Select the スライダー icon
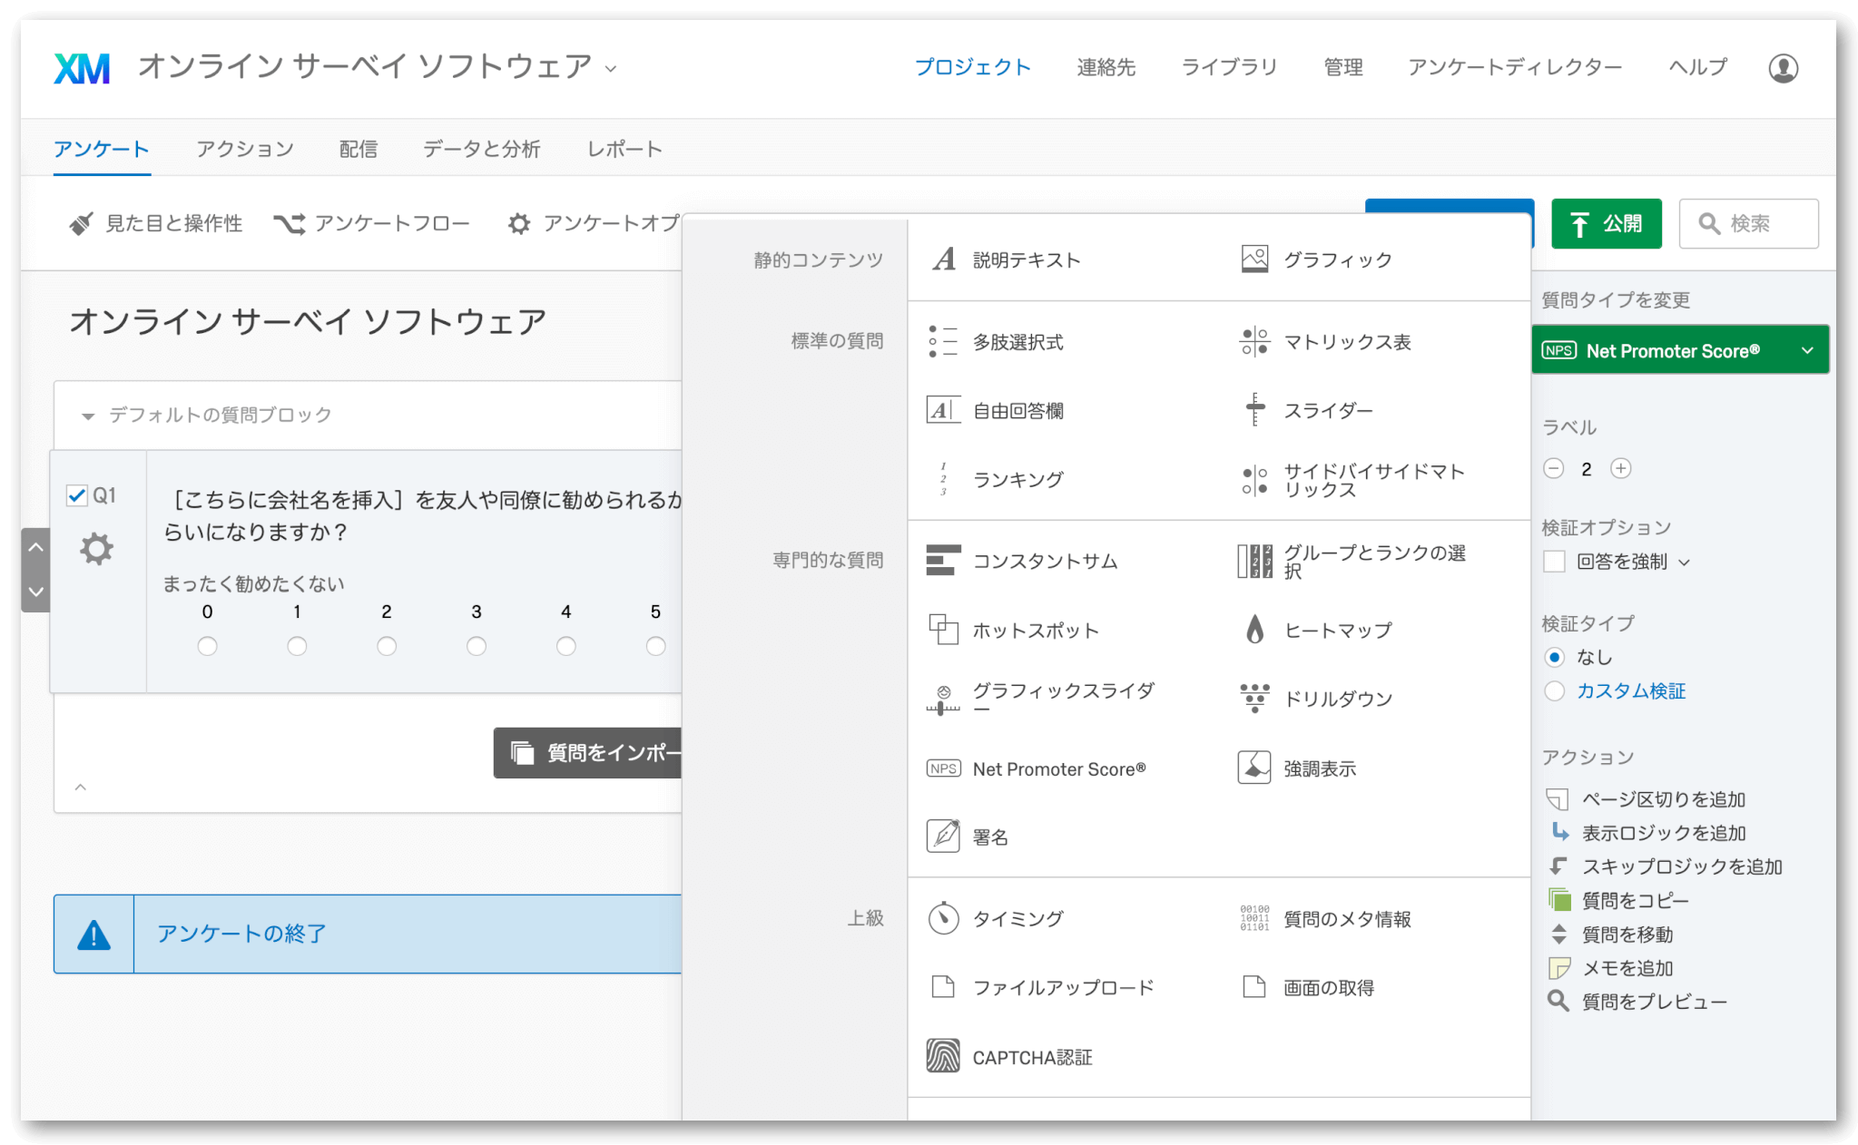The image size is (1858, 1145). tap(1254, 410)
